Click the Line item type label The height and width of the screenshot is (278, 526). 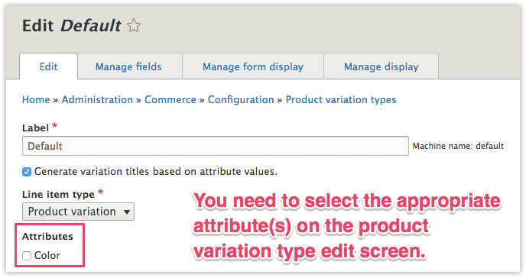pos(58,194)
